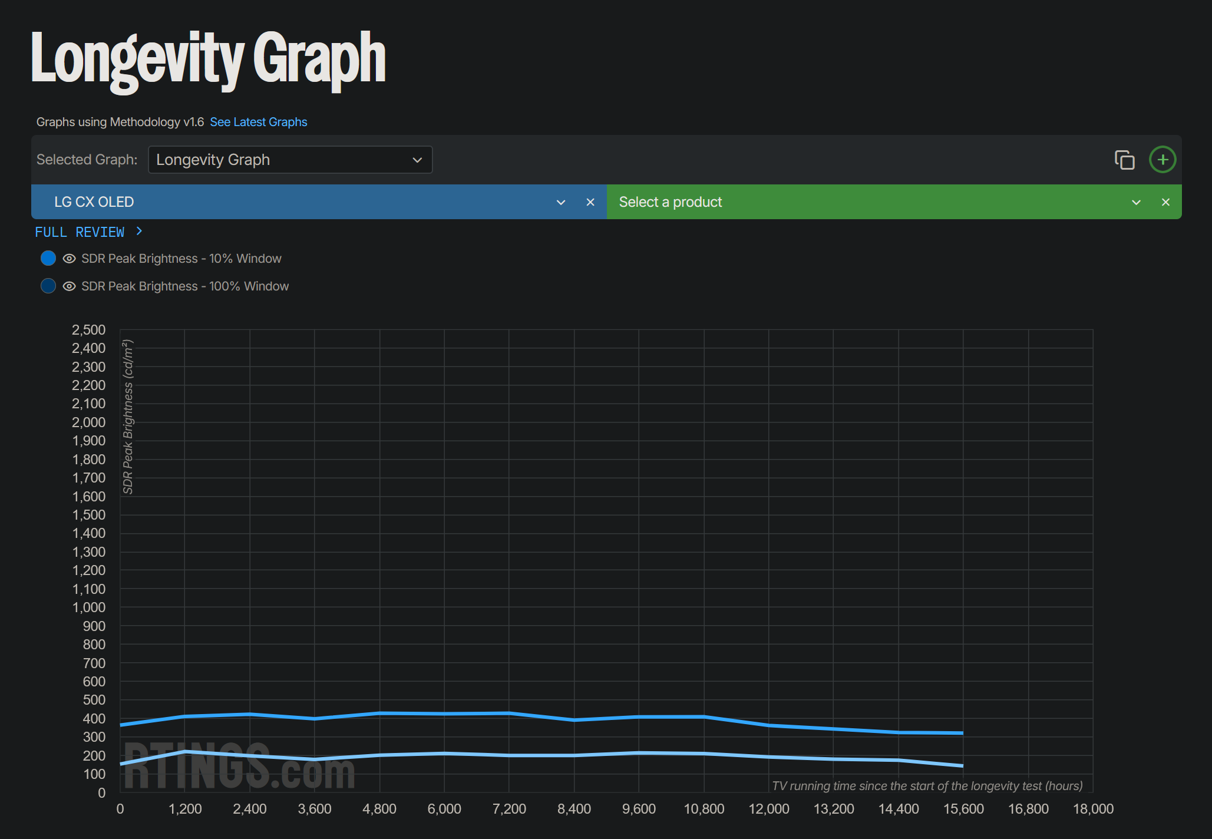Select the LG CX OLED product tab
This screenshot has width=1212, height=839.
295,202
